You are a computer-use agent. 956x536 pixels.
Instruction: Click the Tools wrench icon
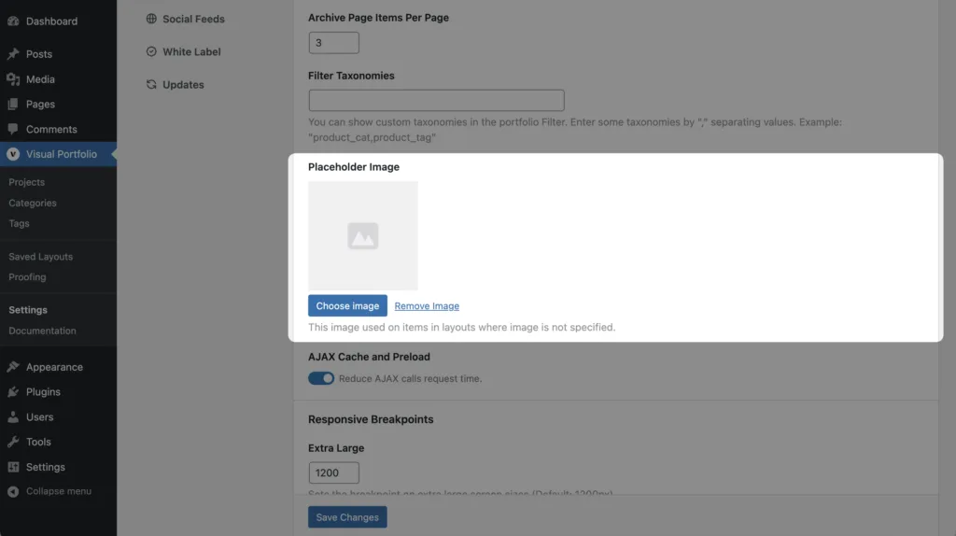(13, 442)
